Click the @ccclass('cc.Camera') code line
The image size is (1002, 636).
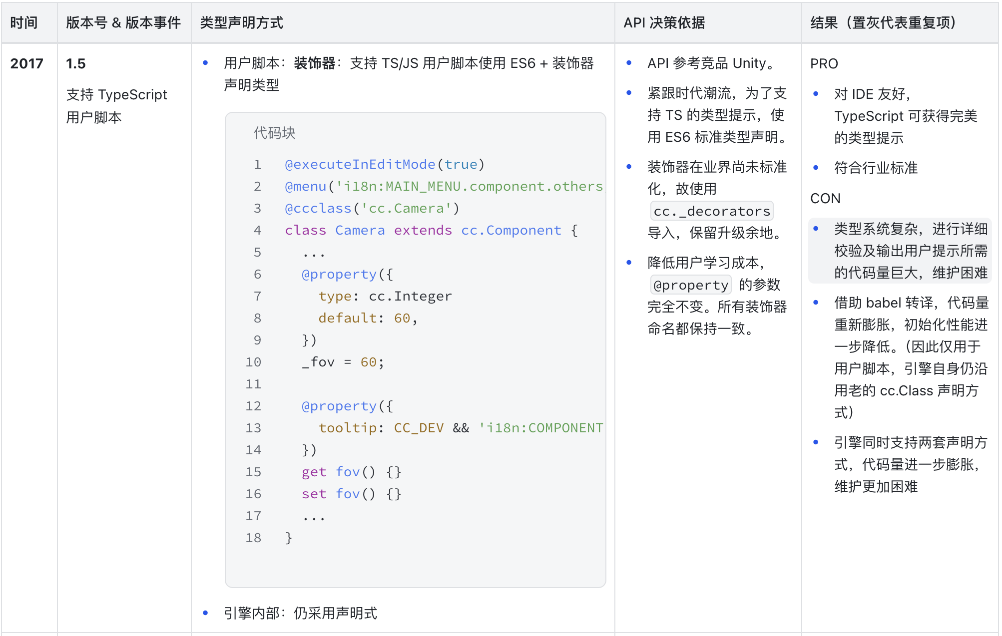pos(372,208)
